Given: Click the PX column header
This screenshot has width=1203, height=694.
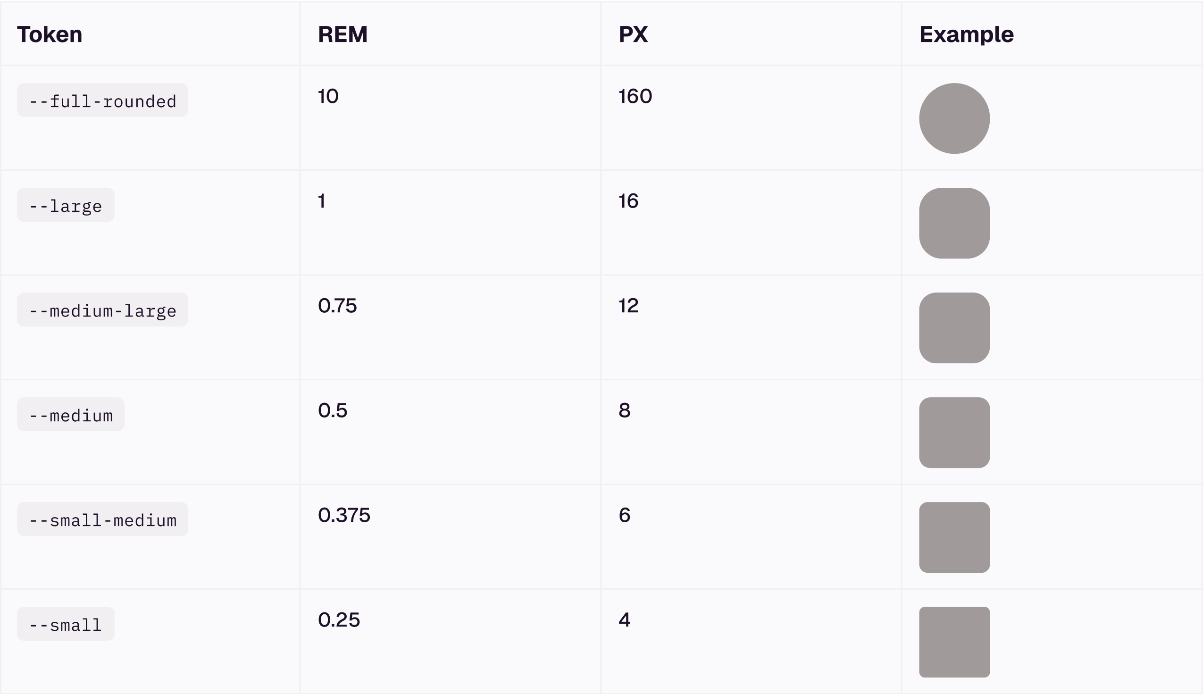Looking at the screenshot, I should pyautogui.click(x=633, y=34).
